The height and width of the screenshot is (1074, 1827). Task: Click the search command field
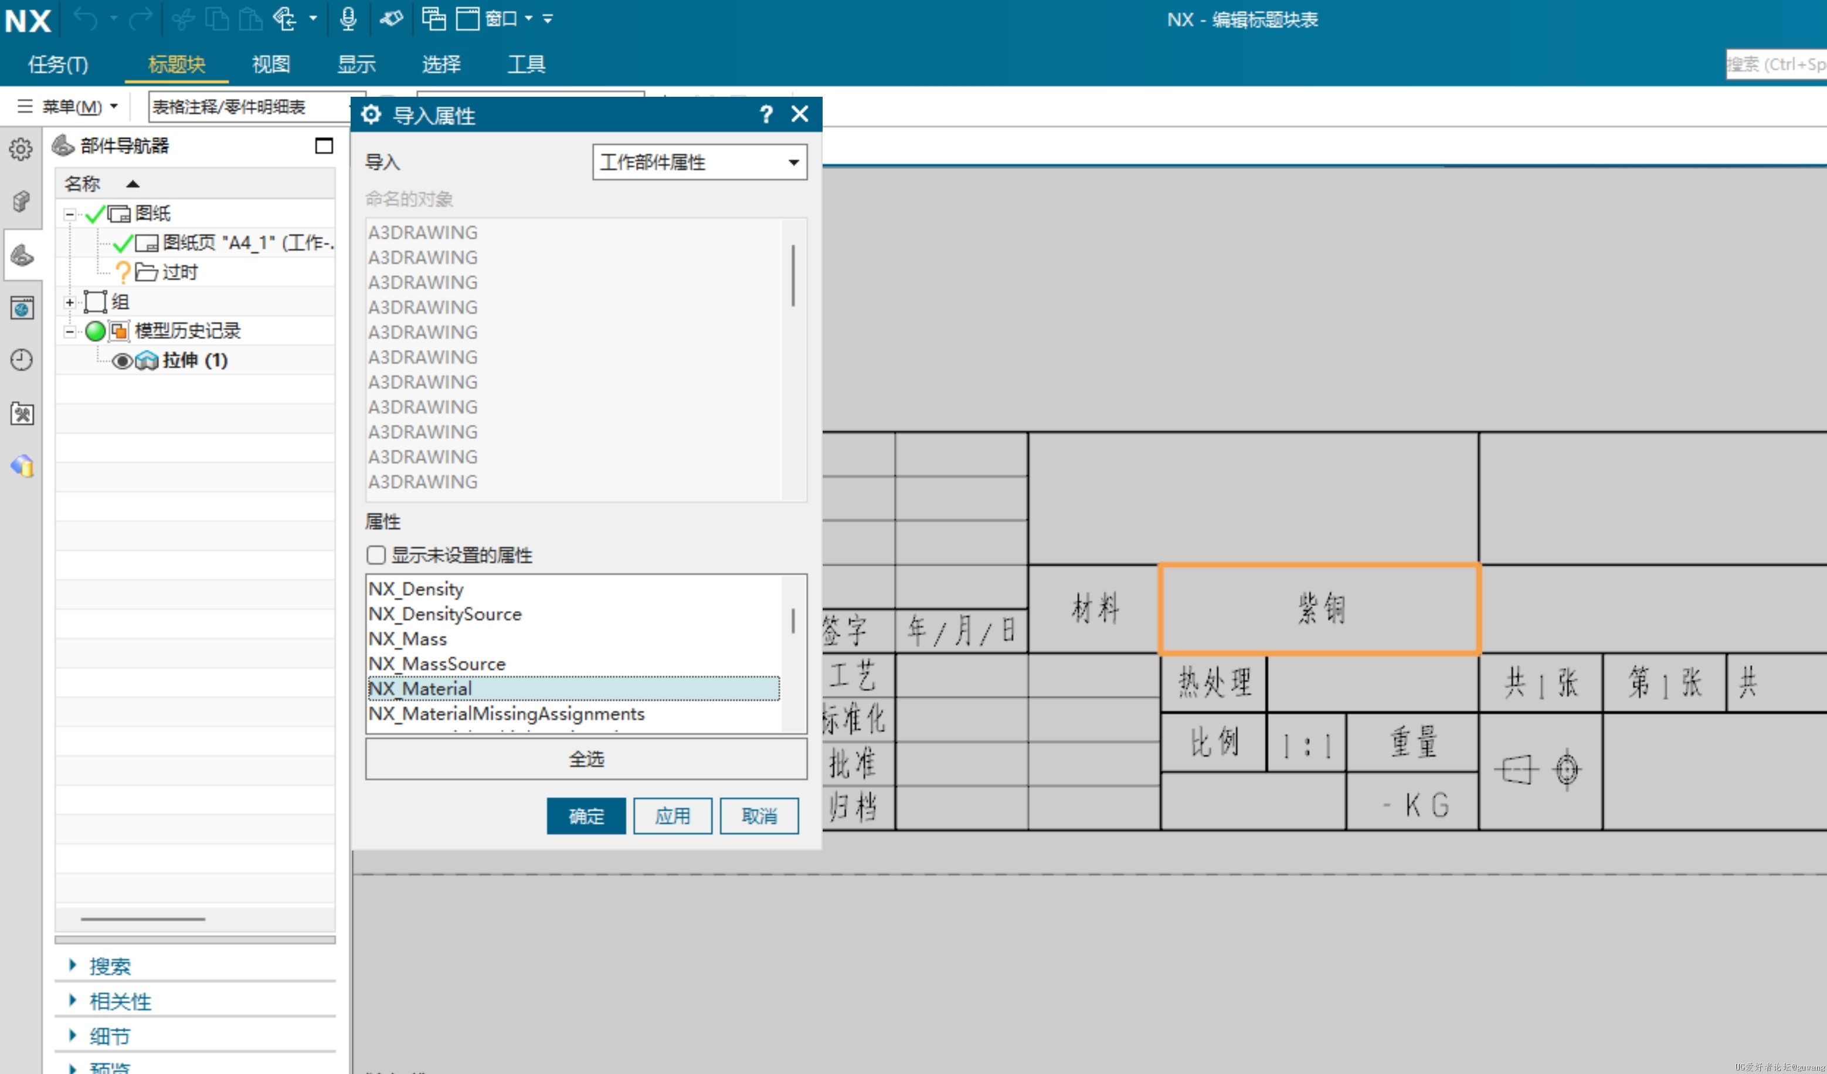pos(1775,65)
